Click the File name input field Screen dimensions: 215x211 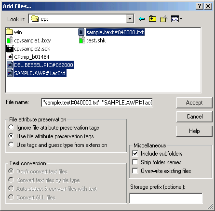(x=97, y=103)
